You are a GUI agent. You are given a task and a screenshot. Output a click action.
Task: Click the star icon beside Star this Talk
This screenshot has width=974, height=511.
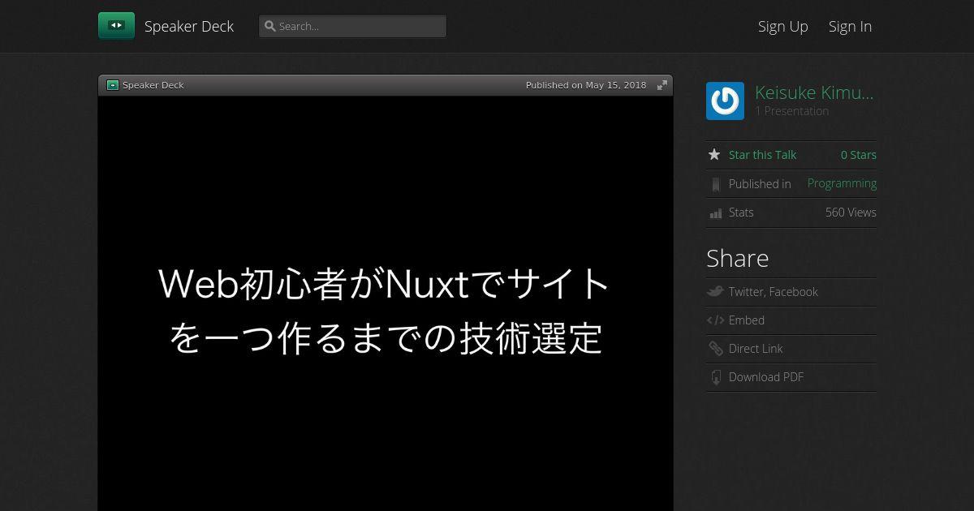[x=714, y=154]
